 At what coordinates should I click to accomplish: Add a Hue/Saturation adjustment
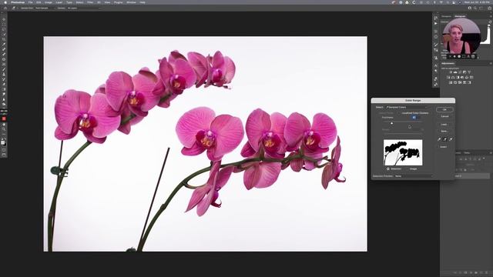point(448,77)
